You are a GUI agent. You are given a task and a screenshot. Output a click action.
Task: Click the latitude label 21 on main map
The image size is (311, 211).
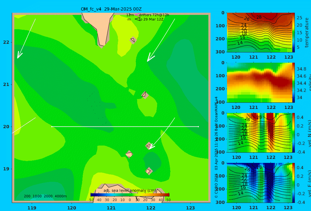6,84
